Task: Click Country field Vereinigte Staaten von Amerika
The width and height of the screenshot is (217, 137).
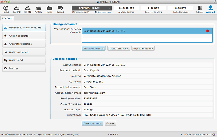Action: click(x=147, y=76)
